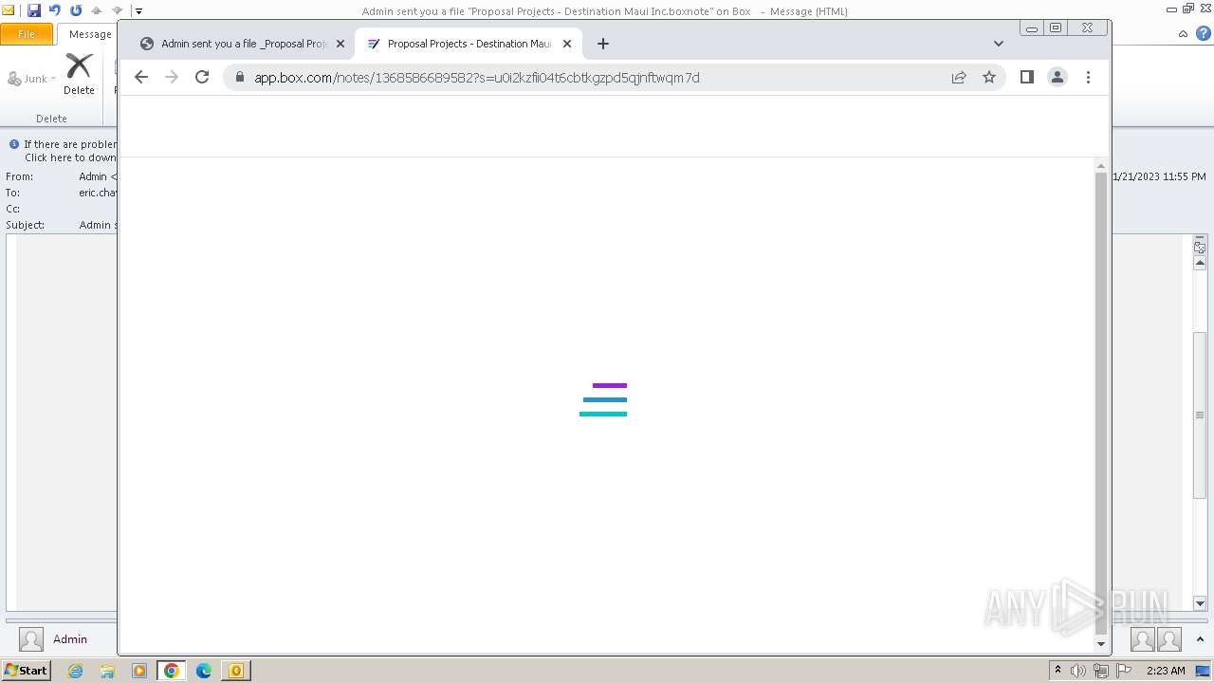Screen dimensions: 1214x683
Task: Go to previous item arrow in Outlook toolbar
Action: (x=97, y=10)
